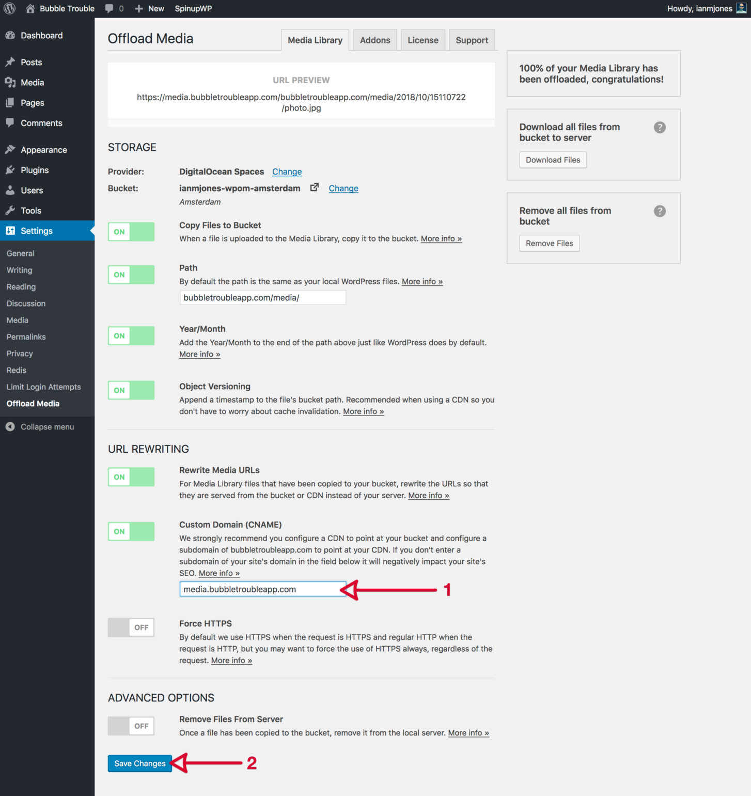Click the Posts pushpin icon
The image size is (751, 796).
pos(10,62)
